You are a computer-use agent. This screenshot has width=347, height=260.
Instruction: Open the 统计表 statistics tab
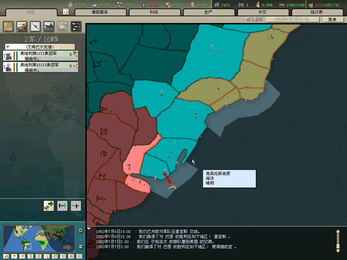[x=317, y=12]
